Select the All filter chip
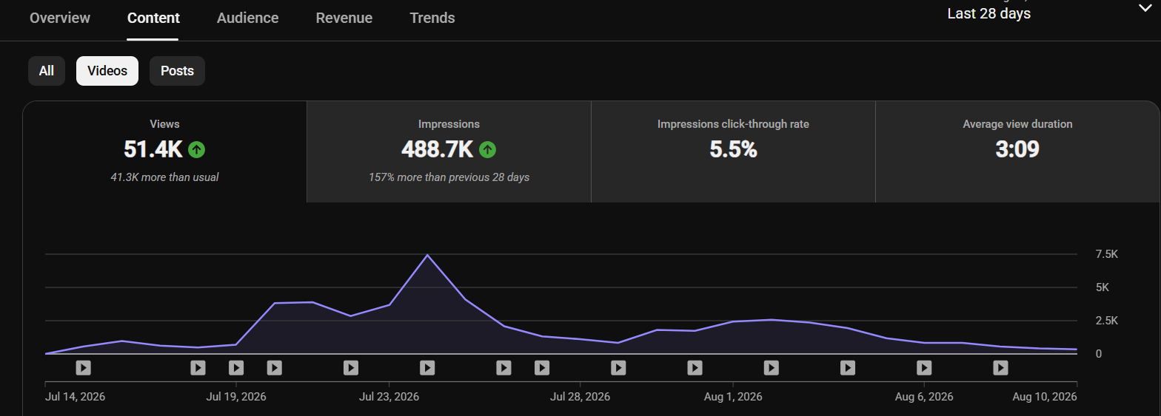The image size is (1161, 416). coord(47,71)
